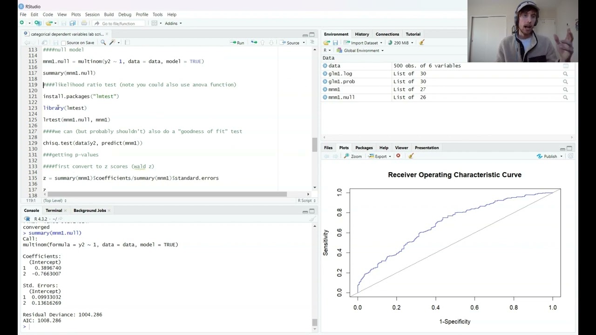Click the New File icon
The width and height of the screenshot is (596, 335).
[22, 23]
